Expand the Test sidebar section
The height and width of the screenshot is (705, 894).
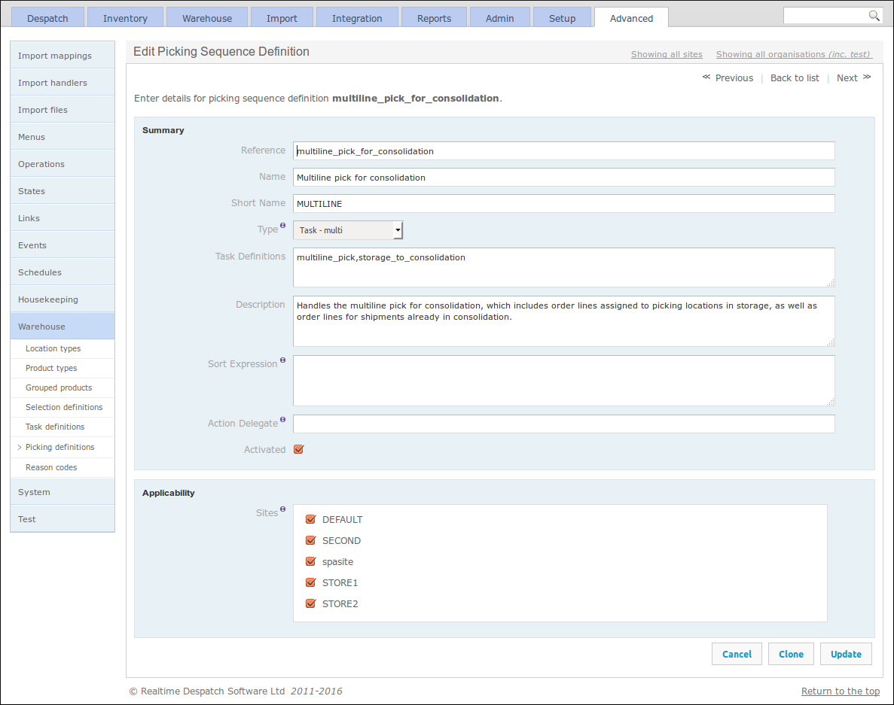[x=63, y=519]
